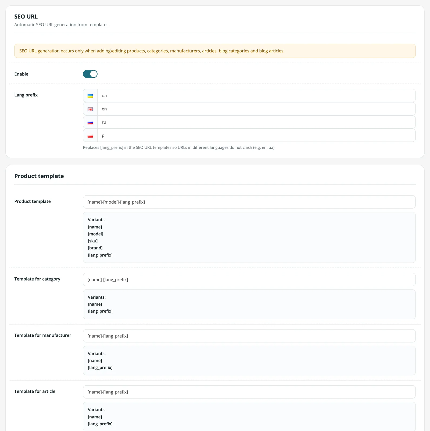
Task: Click the 'Template for manufacturer' label
Action: click(43, 335)
